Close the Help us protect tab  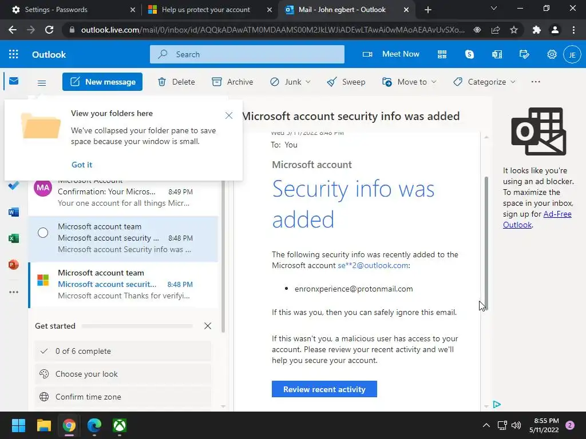click(270, 10)
